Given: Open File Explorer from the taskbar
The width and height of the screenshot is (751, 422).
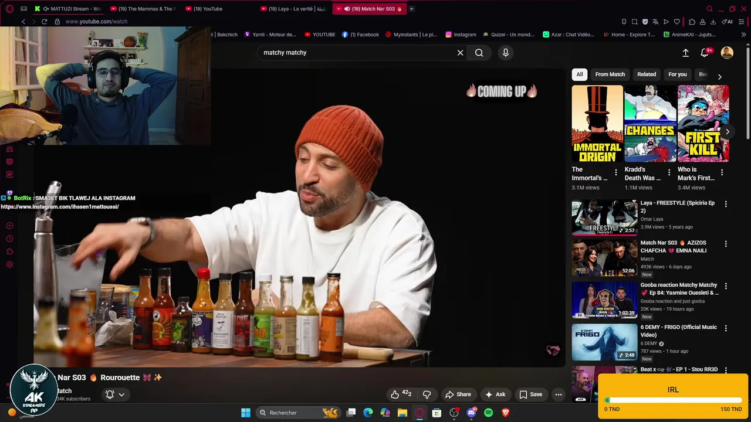Looking at the screenshot, I should 402,413.
